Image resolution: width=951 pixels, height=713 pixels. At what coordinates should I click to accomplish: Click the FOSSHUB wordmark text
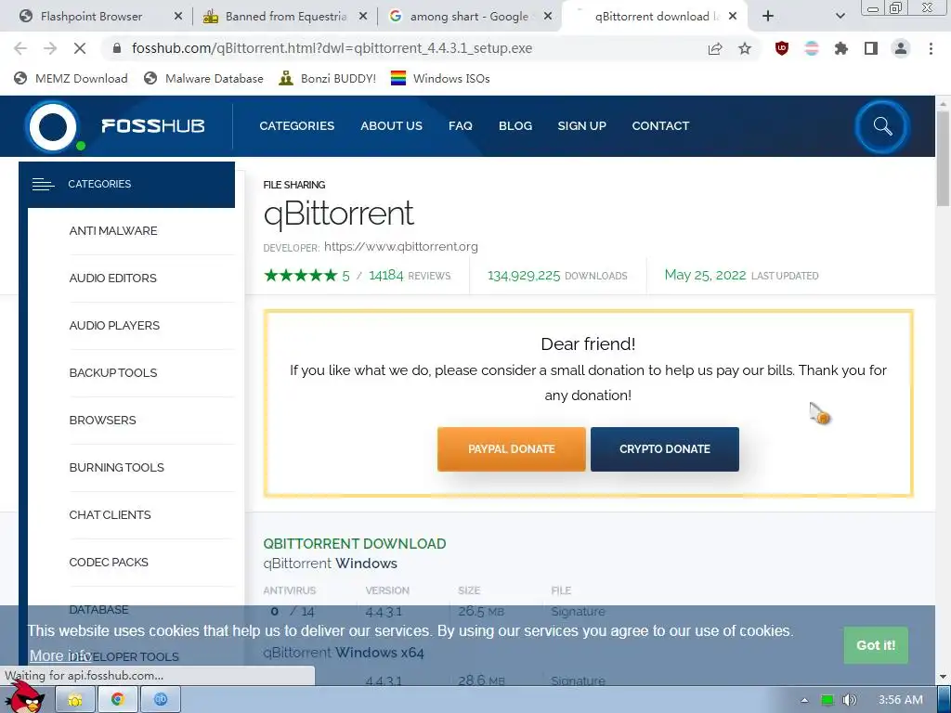click(153, 126)
